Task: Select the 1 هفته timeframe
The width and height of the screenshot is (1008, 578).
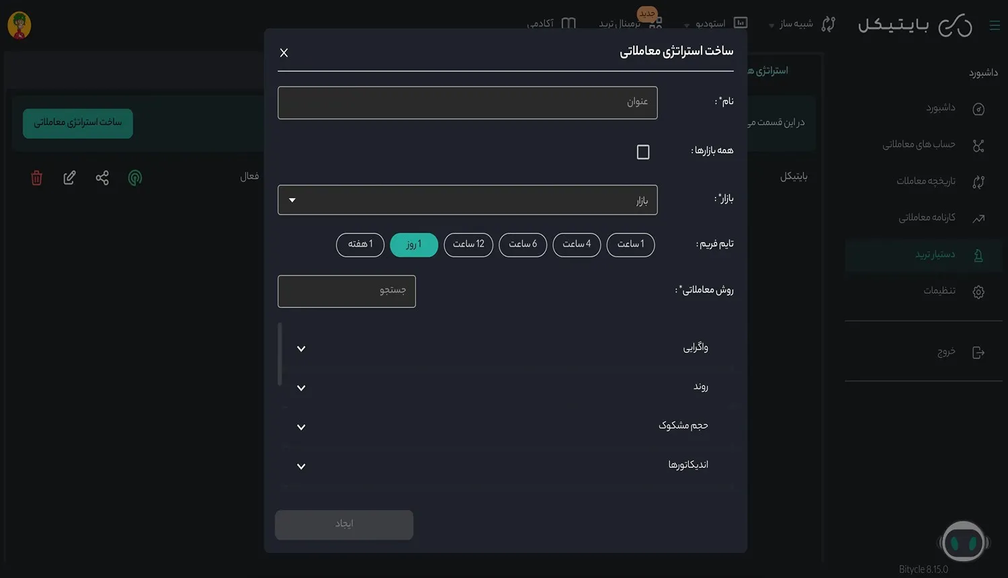Action: pos(360,245)
